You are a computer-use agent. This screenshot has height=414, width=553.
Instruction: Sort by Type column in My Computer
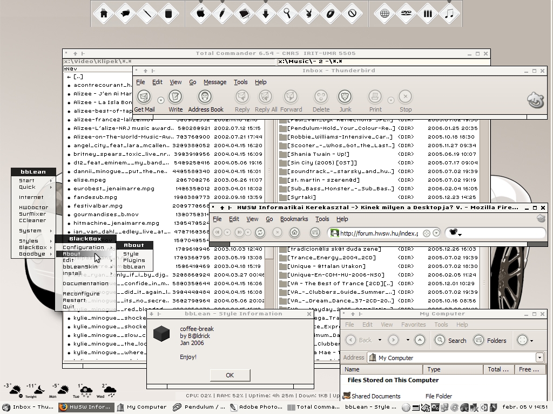(x=453, y=369)
